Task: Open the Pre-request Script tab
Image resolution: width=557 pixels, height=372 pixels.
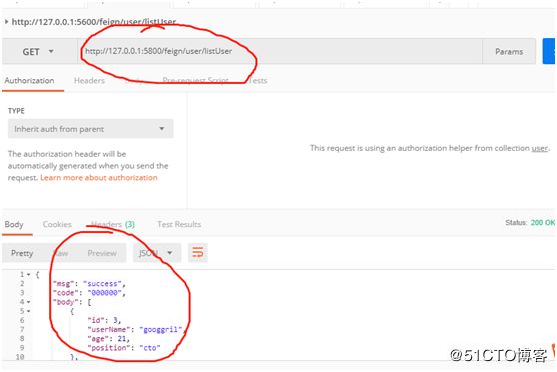Action: [x=195, y=80]
